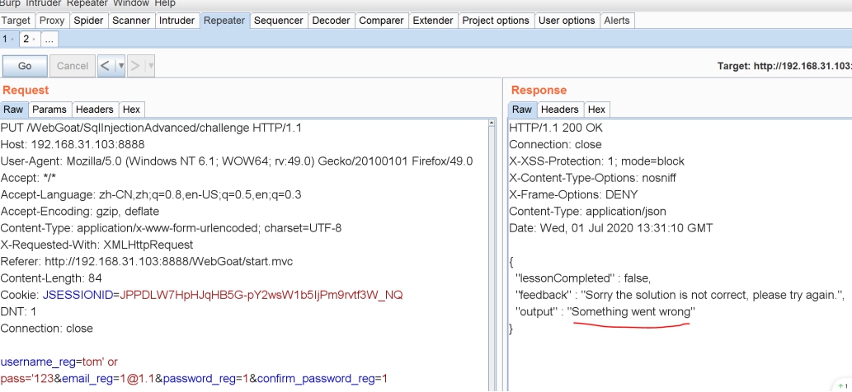852x392 pixels.
Task: Click the Target URL label
Action: pyautogui.click(x=784, y=66)
